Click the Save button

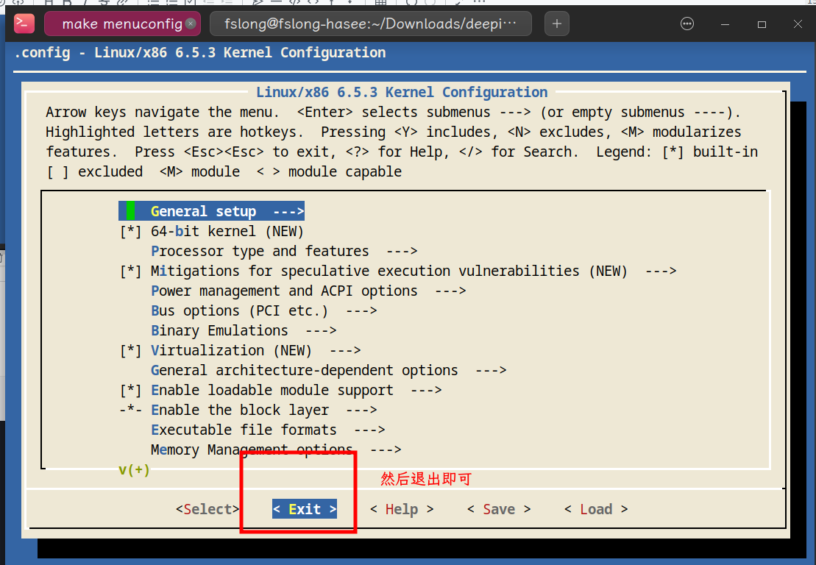(x=499, y=509)
